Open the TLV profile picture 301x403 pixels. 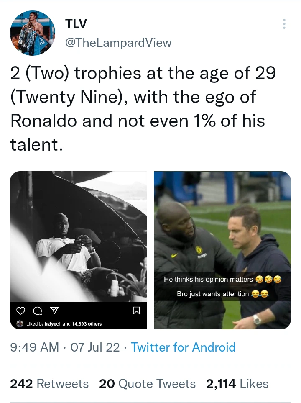click(x=32, y=33)
